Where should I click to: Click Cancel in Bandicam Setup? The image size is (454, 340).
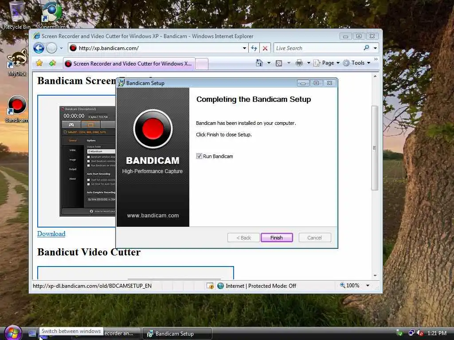pos(314,238)
